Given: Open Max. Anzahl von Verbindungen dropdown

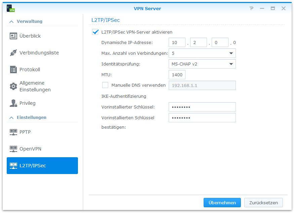Looking at the screenshot, I should pos(202,53).
